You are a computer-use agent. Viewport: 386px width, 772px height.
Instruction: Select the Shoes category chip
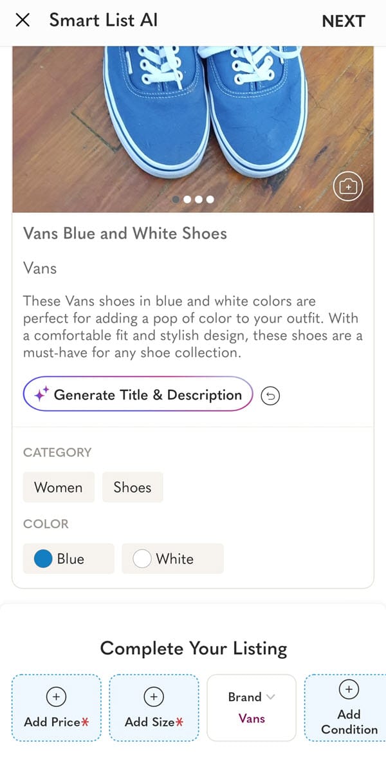133,487
